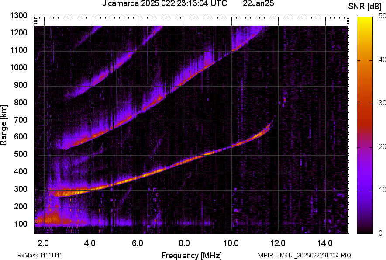The height and width of the screenshot is (260, 386).
Task: Select the frequency axis label '8.0'
Action: click(x=184, y=243)
